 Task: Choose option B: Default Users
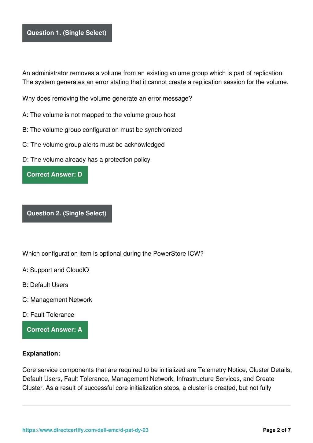[45, 285]
